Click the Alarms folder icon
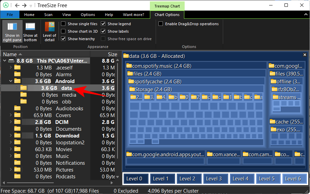Viewport: 310px width, 194px height. 17,74
